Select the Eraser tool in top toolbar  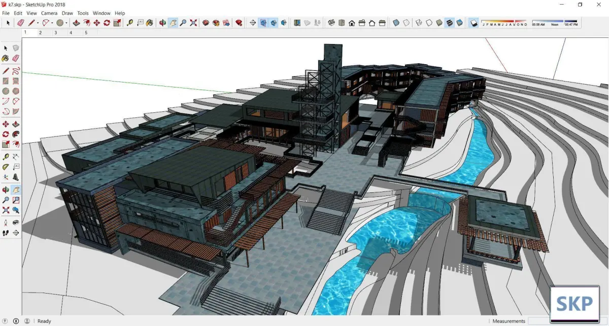[20, 23]
